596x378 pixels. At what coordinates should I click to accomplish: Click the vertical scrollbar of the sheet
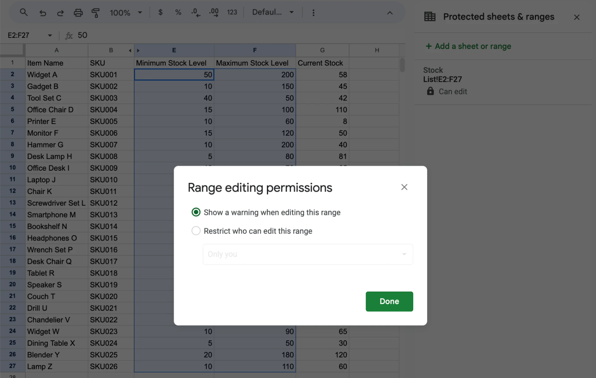(x=402, y=65)
